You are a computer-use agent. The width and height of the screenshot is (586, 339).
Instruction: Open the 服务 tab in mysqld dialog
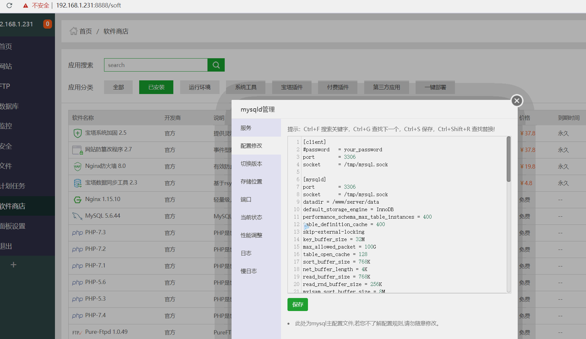click(256, 128)
